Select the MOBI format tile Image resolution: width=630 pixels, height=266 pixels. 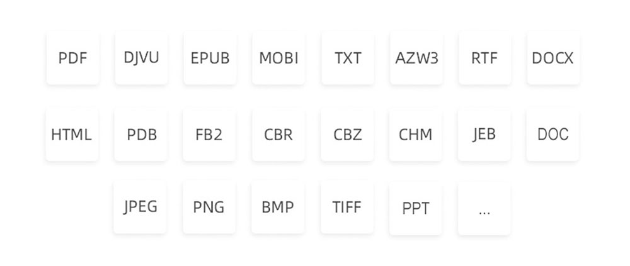tap(279, 58)
